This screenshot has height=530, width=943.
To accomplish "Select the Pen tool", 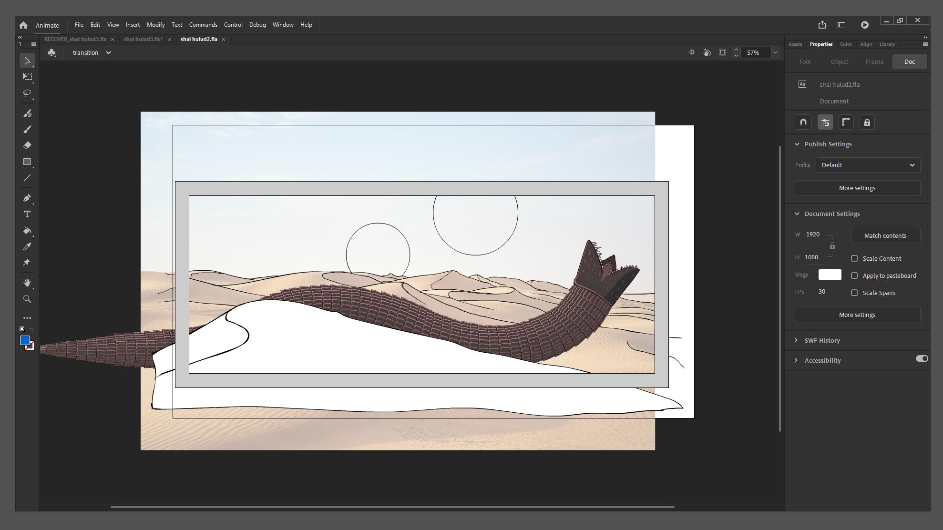I will point(27,198).
